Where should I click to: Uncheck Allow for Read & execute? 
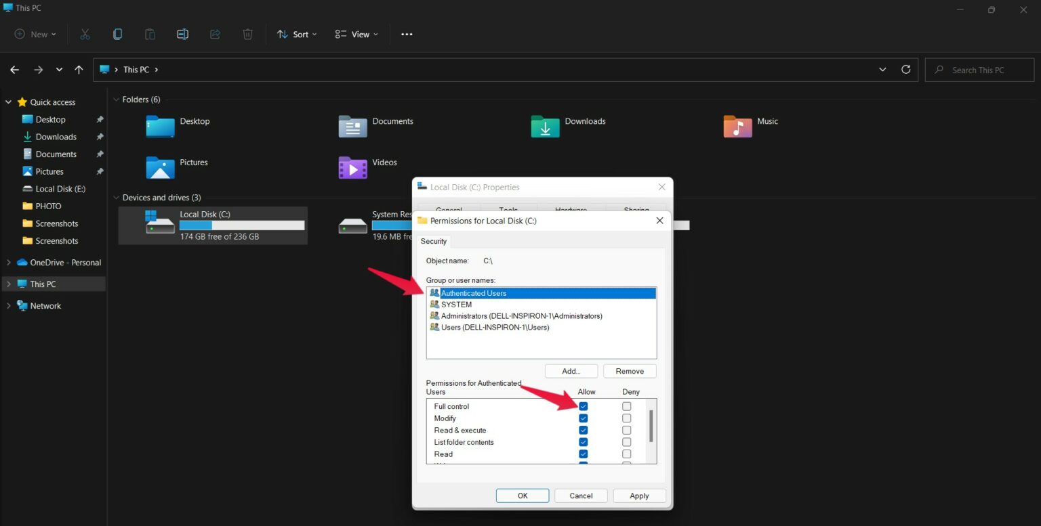(x=584, y=429)
